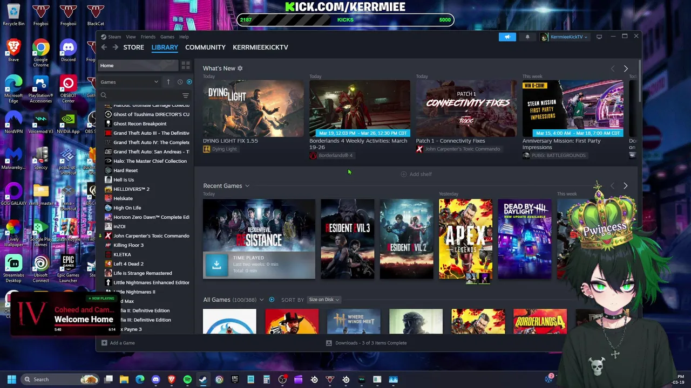Select the Resident Evil 2 cover
The height and width of the screenshot is (388, 691).
click(407, 239)
